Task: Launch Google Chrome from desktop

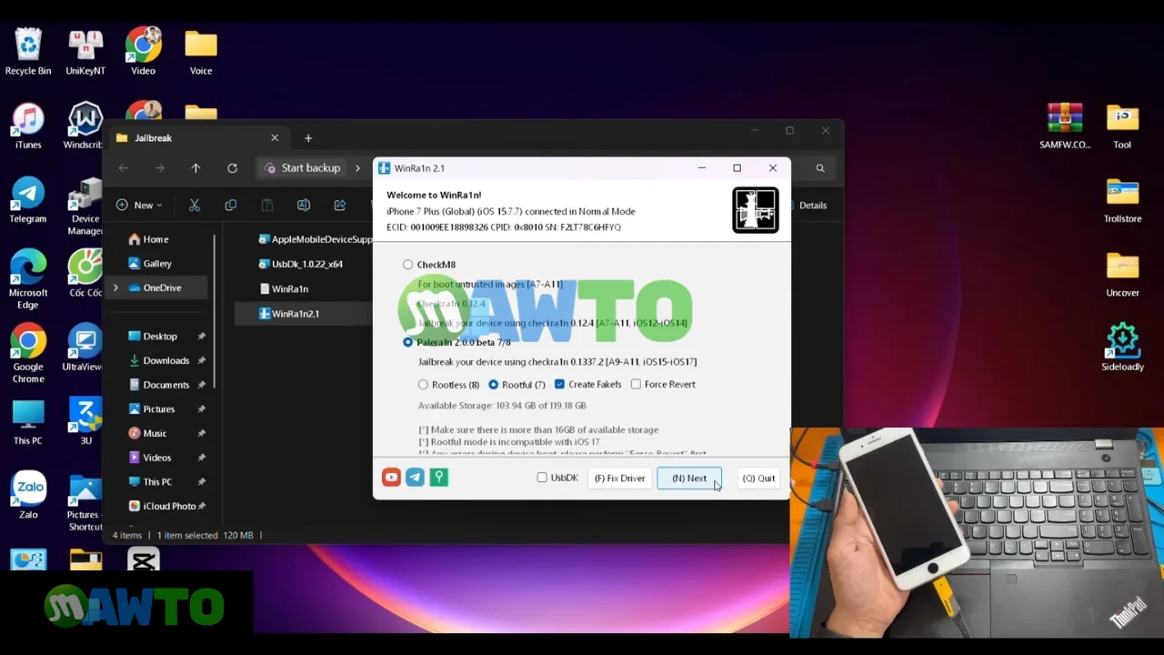Action: click(x=28, y=354)
